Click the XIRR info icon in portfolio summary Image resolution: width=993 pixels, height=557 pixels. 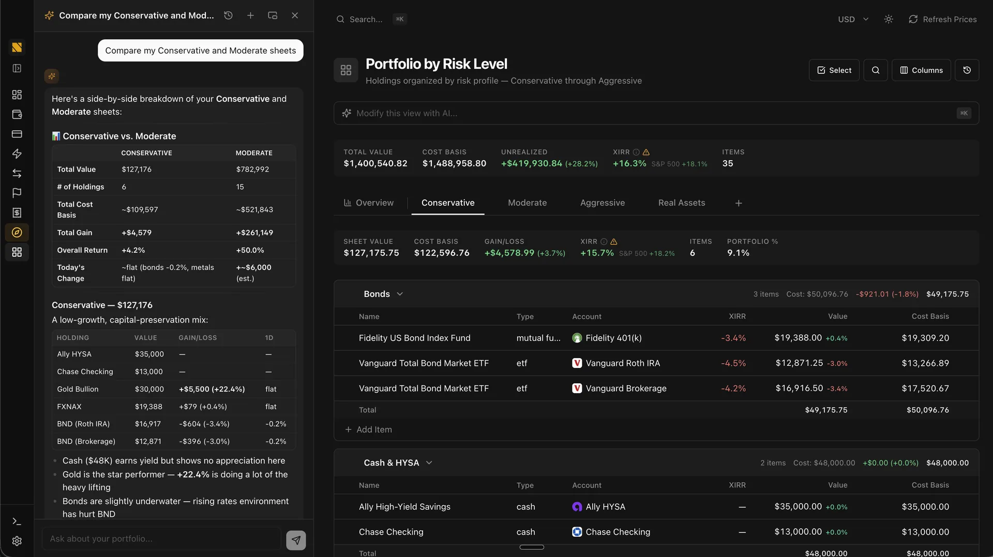click(636, 152)
